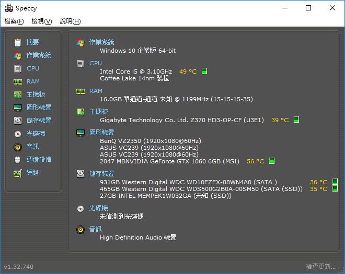The image size is (345, 274).
Task: View the 音訊 audio section in sidebar
Action: pyautogui.click(x=32, y=147)
